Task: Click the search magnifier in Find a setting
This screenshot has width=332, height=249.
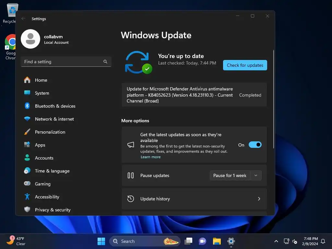Action: [x=105, y=62]
